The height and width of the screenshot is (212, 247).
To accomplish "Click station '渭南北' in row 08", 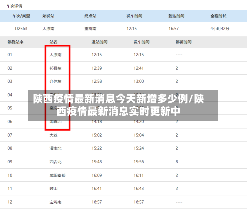I will point(55,148).
